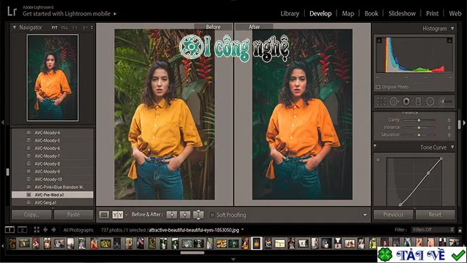Click the Reset button
467x263 pixels.
point(435,214)
